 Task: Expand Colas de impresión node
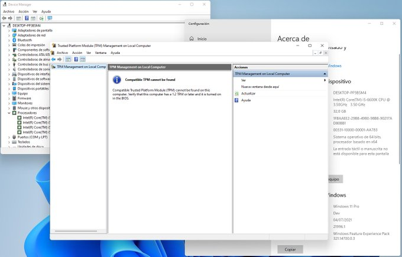point(9,45)
